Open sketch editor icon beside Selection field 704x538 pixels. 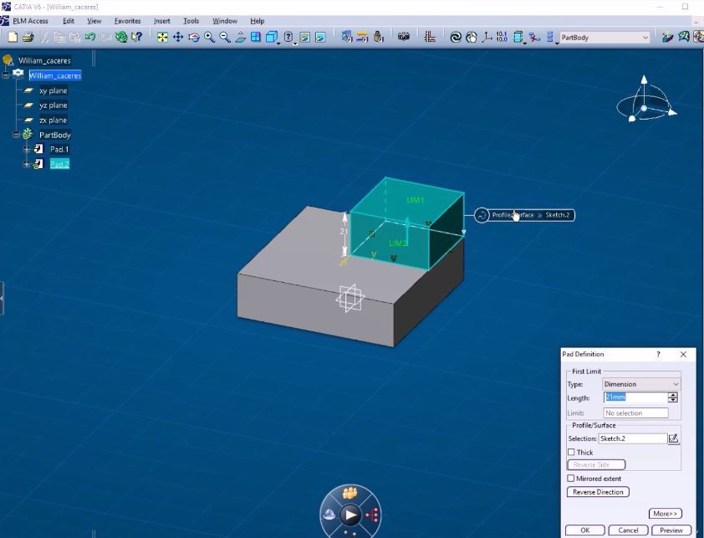coord(674,438)
